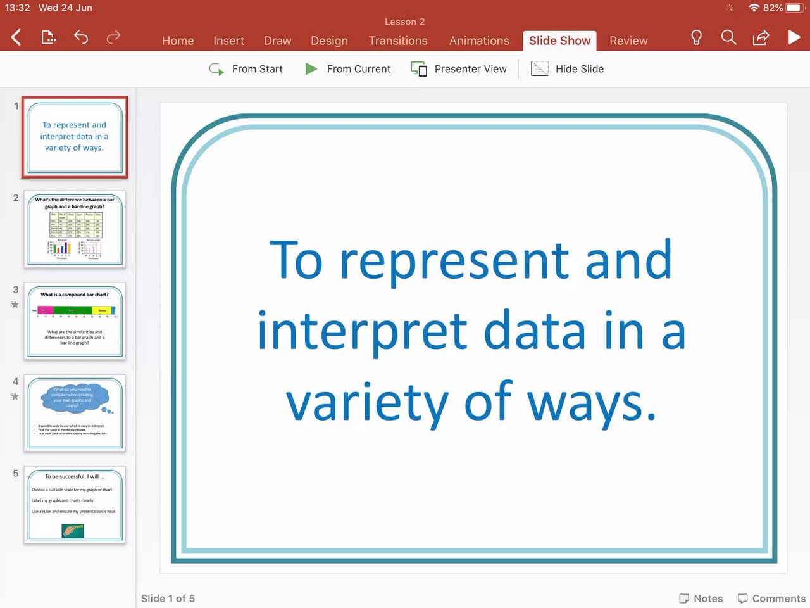This screenshot has height=608, width=810.
Task: Click the redo arrow icon
Action: 113,37
